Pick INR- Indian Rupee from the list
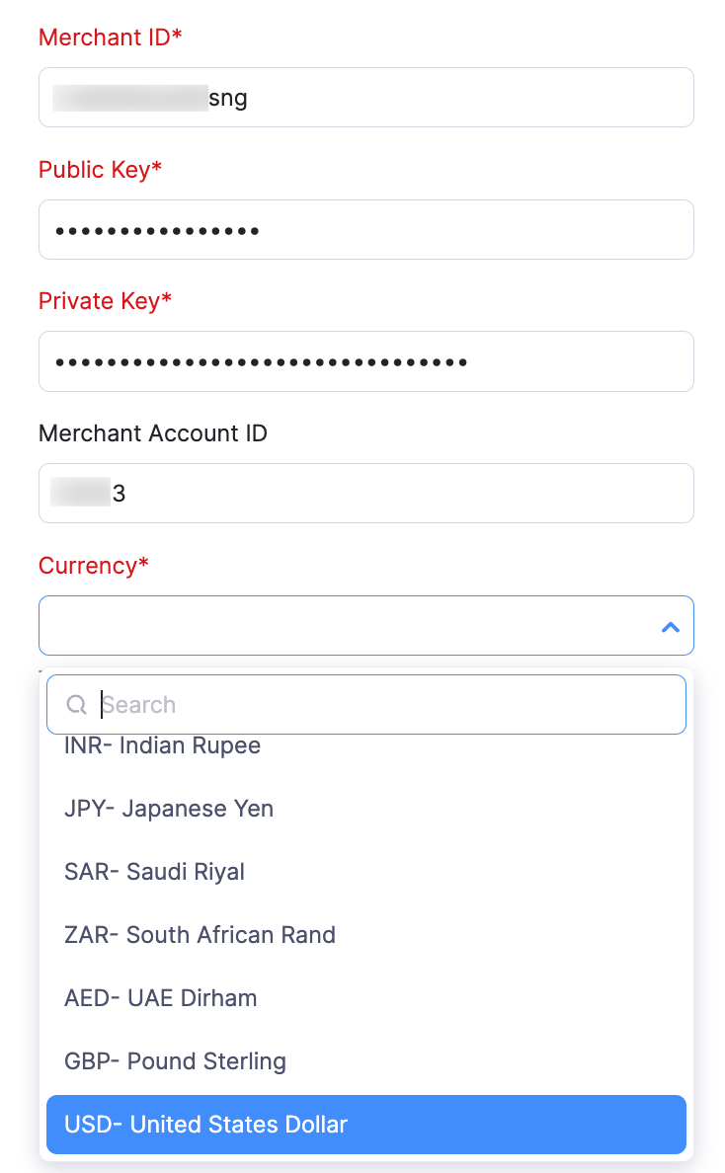This screenshot has height=1173, width=725. (163, 747)
